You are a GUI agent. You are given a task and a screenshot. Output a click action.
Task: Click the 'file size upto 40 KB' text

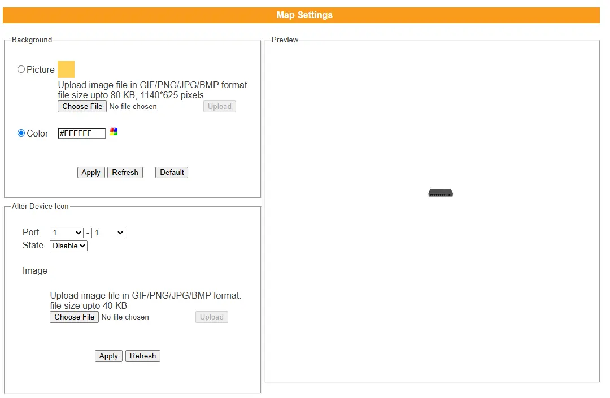(88, 306)
